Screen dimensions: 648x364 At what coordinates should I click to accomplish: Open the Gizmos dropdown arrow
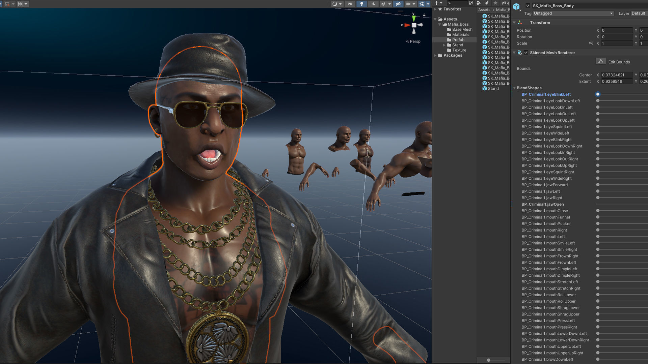point(428,4)
